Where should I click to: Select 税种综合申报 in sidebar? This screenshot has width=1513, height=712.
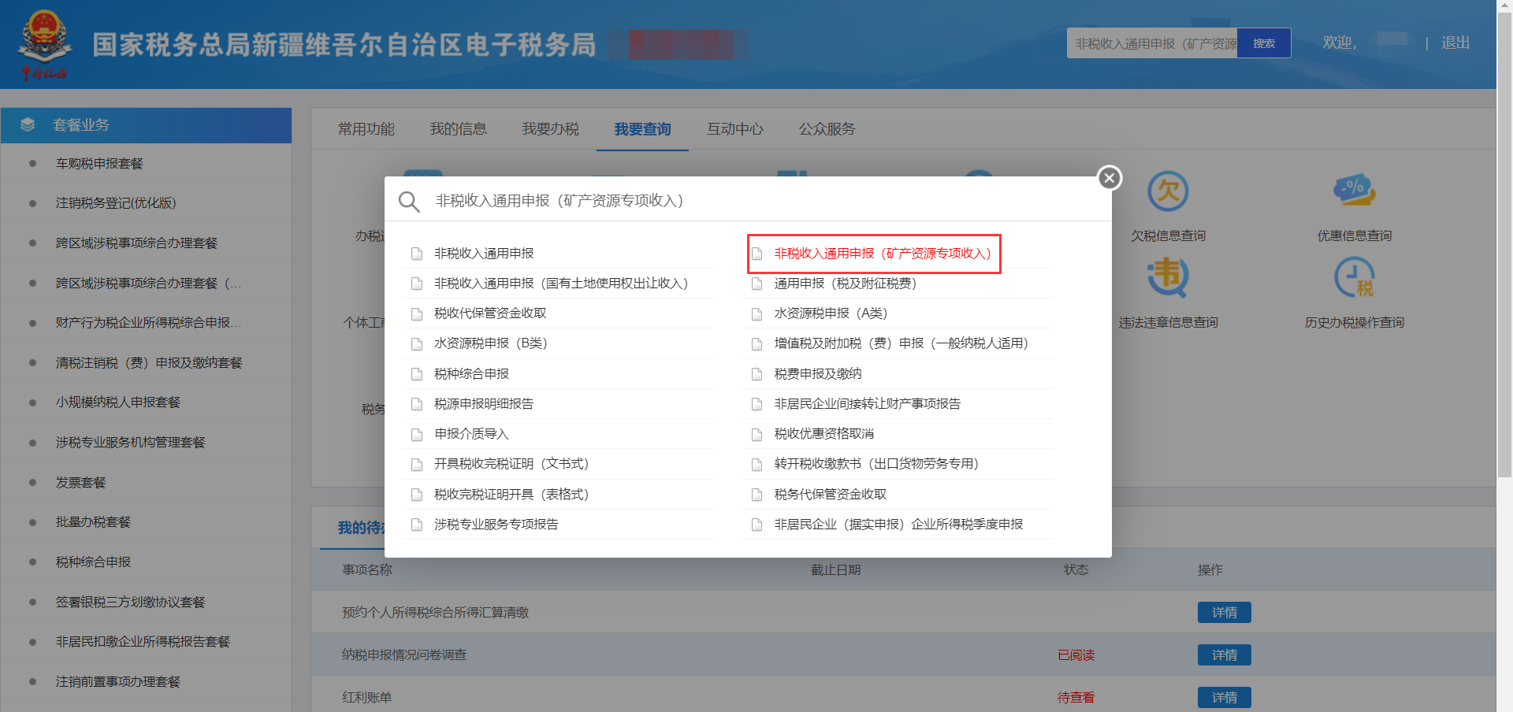pos(93,562)
